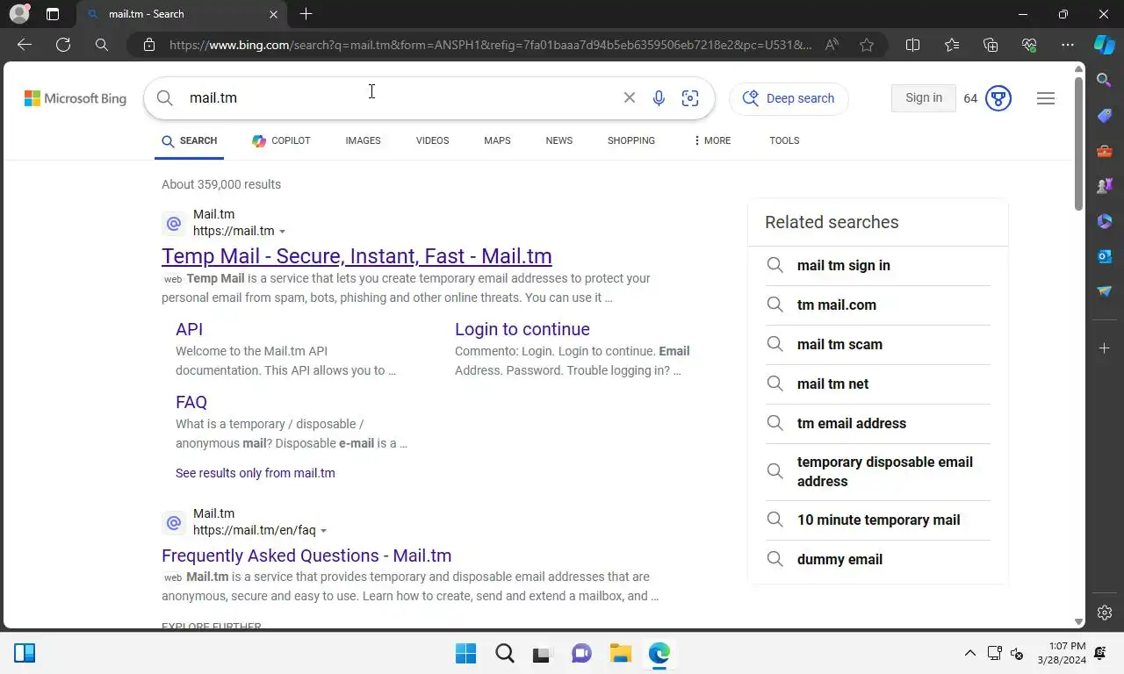The image size is (1124, 674).
Task: Open Frequently Asked Questions - Mail.tm result
Action: [x=306, y=556]
